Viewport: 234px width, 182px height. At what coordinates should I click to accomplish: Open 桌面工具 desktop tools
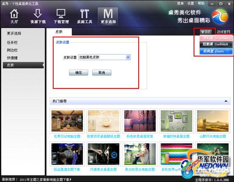[85, 16]
